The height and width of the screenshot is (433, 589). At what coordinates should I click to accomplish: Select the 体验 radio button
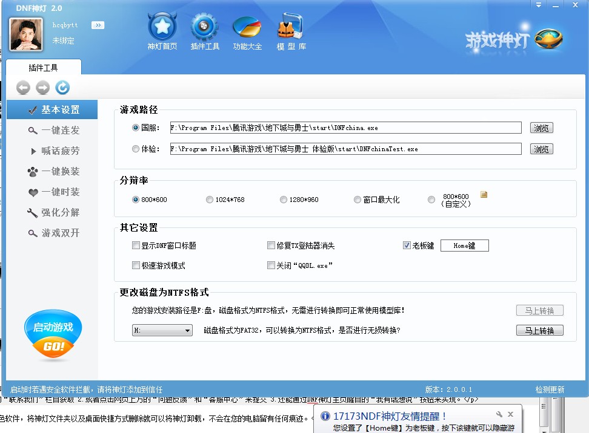point(136,149)
